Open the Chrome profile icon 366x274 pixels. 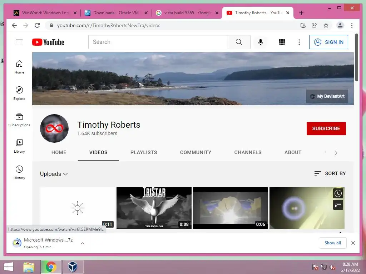340,25
